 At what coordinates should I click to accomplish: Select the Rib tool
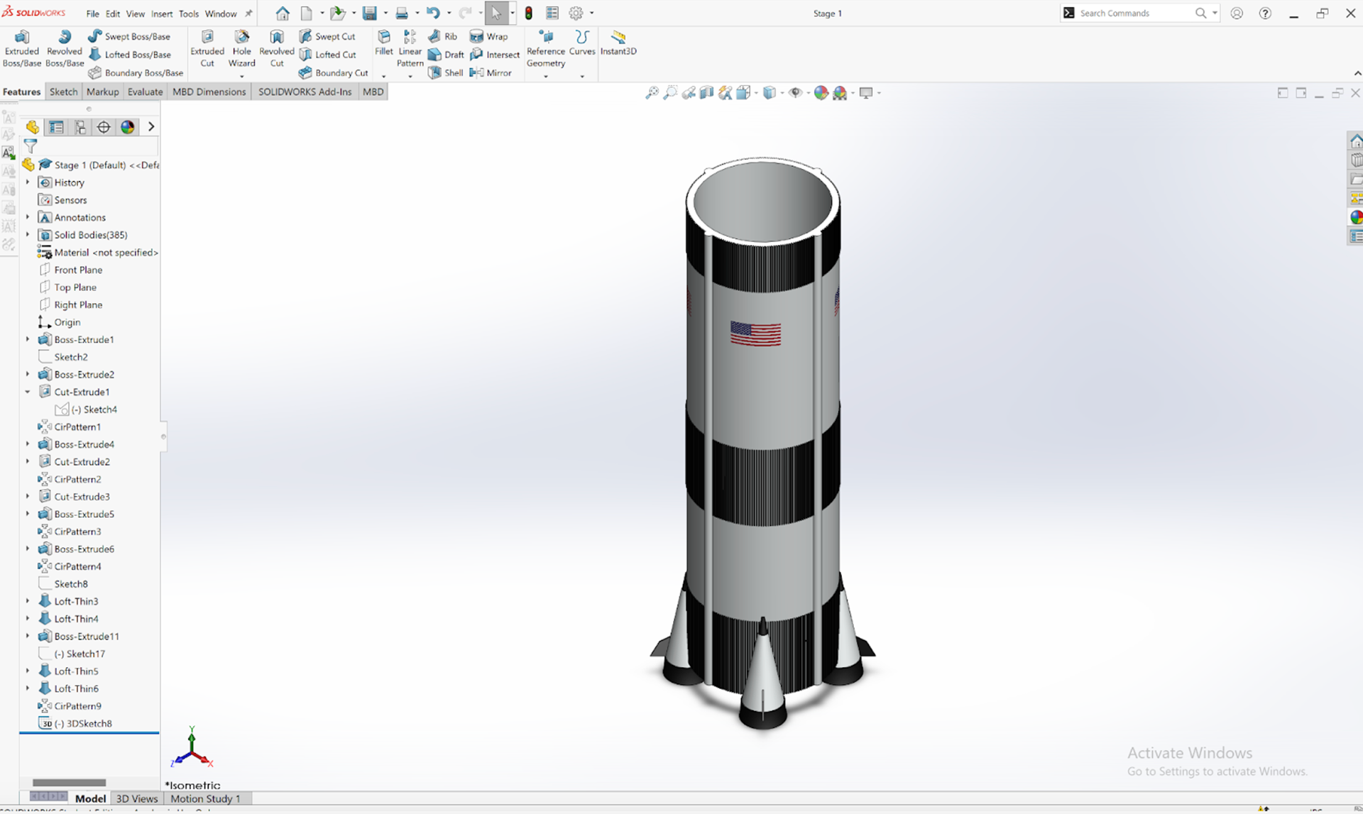(x=443, y=36)
